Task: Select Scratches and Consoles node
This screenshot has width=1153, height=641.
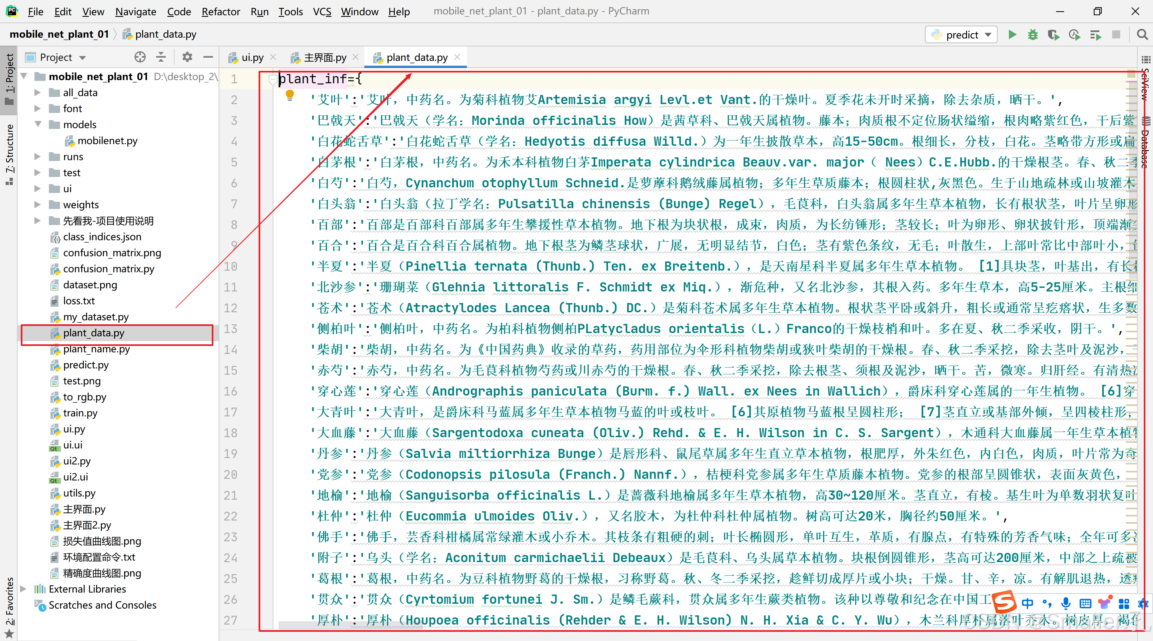Action: (x=102, y=605)
